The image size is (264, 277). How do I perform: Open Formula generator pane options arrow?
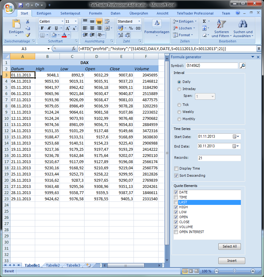[x=253, y=57]
